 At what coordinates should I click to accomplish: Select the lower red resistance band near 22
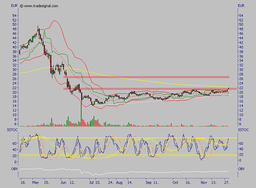click(146, 88)
